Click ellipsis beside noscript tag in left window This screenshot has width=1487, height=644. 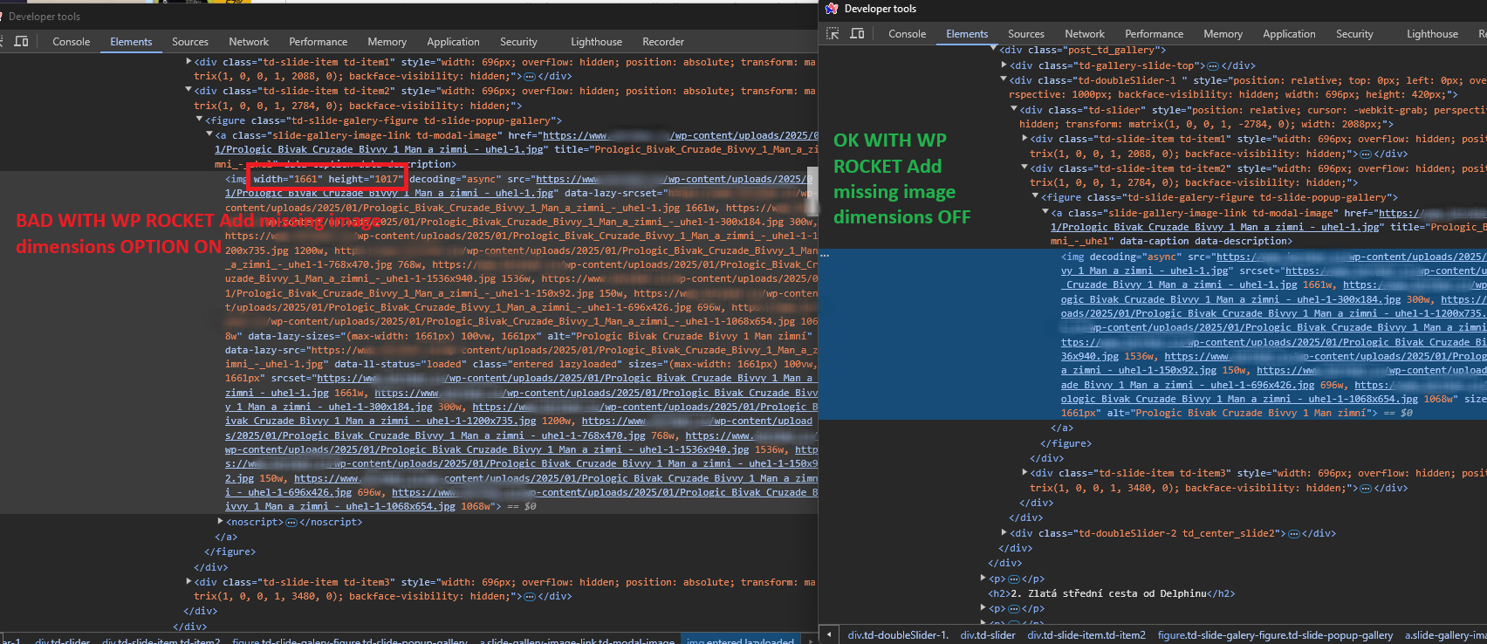coord(291,523)
